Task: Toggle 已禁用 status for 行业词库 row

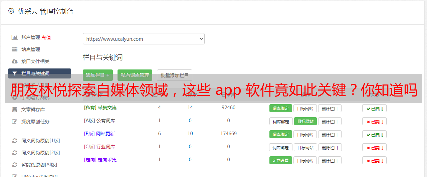Action: 374,147
